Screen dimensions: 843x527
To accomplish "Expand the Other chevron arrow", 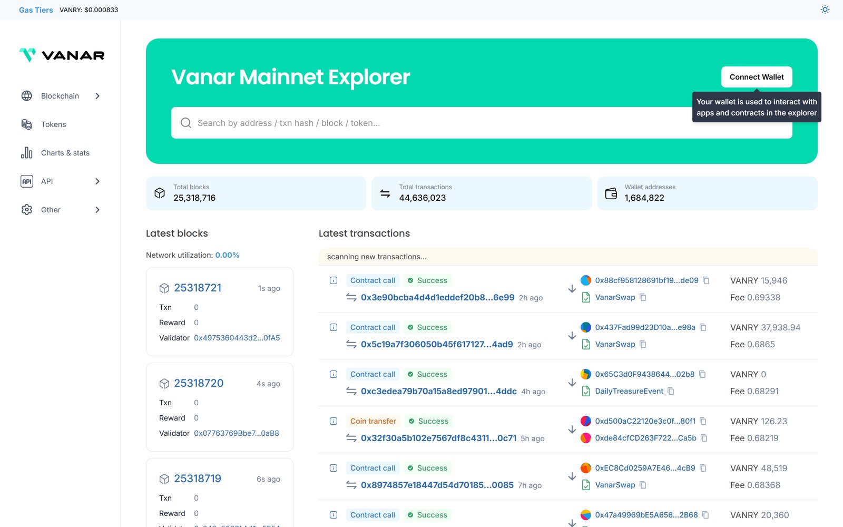I will pos(97,210).
